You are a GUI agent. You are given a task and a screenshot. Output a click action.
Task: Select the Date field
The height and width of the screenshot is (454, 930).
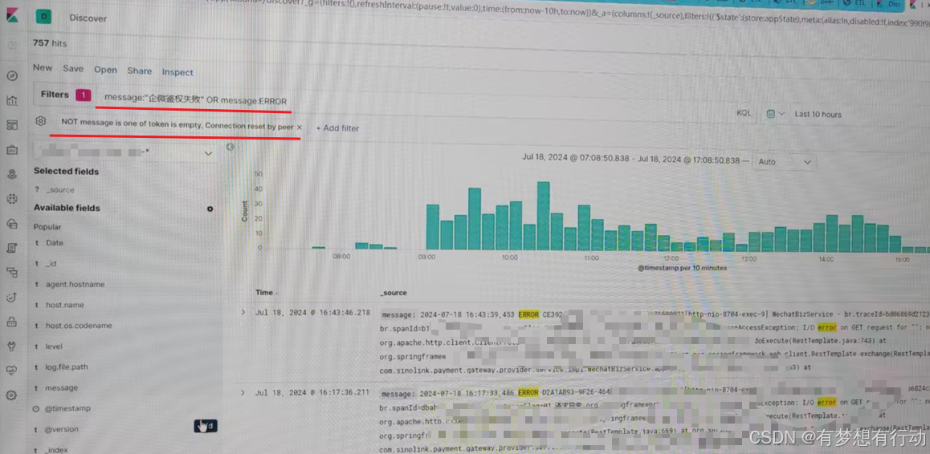[x=55, y=243]
